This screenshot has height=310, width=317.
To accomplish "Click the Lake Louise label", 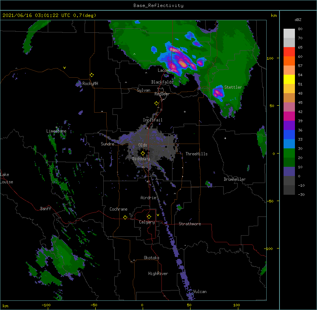I will point(7,178).
